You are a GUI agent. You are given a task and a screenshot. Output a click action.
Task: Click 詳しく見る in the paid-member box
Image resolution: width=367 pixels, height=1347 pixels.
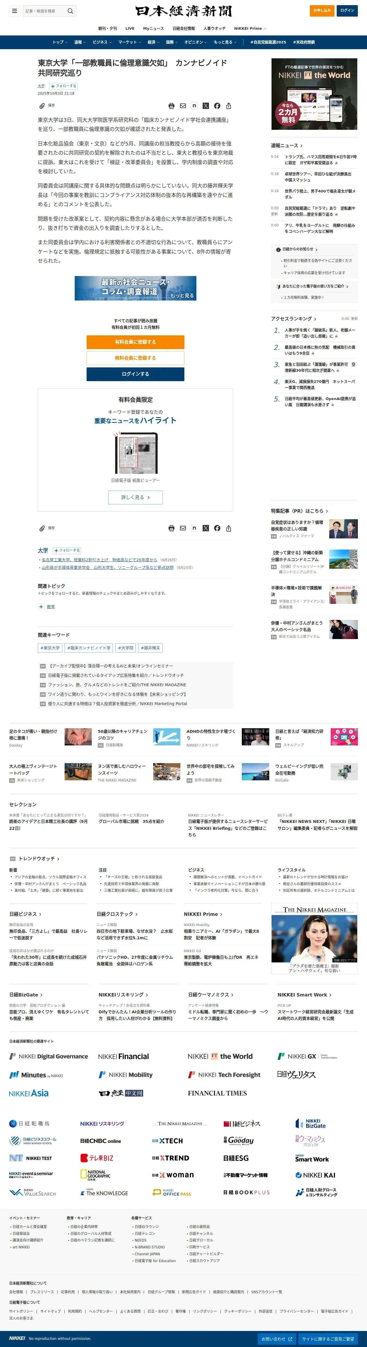click(135, 497)
